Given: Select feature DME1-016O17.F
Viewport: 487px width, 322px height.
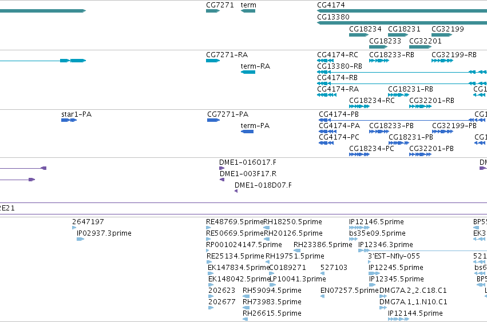Looking at the screenshot, I should tap(222, 168).
